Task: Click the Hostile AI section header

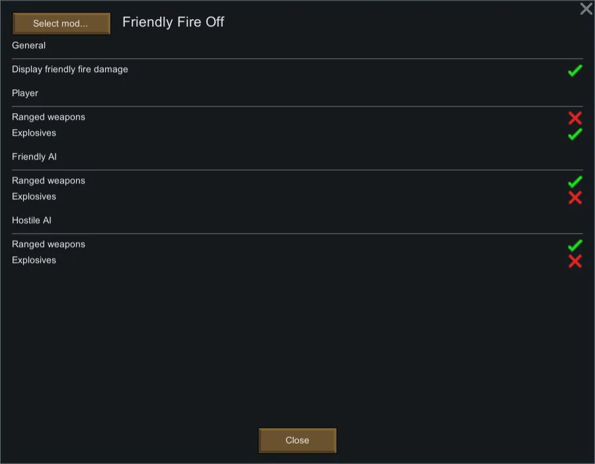Action: 31,220
